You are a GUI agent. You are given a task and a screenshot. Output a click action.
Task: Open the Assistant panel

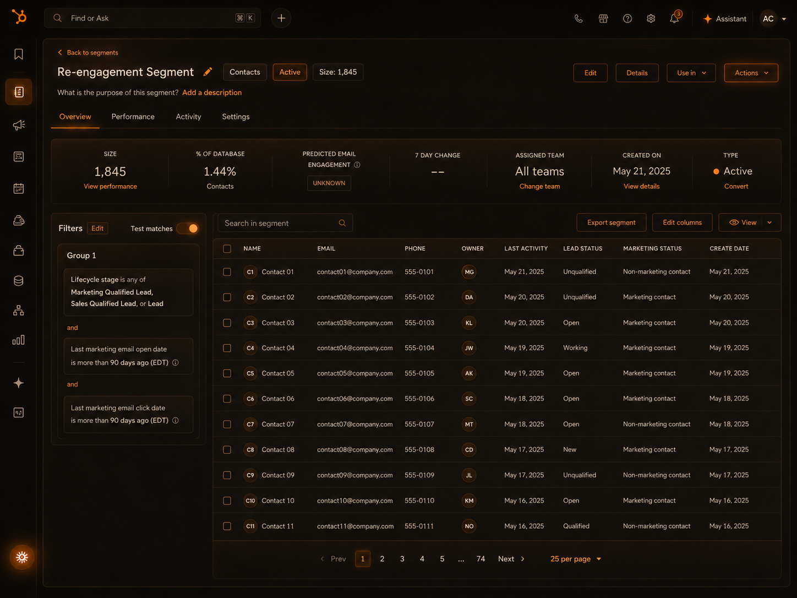point(724,19)
